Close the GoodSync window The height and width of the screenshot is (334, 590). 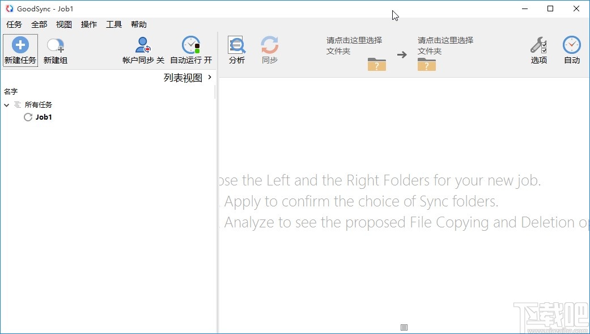click(x=576, y=9)
